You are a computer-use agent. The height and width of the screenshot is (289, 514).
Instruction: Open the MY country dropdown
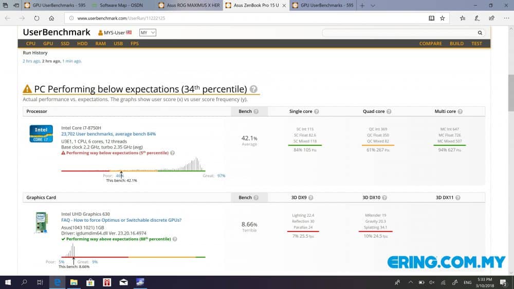(x=148, y=33)
